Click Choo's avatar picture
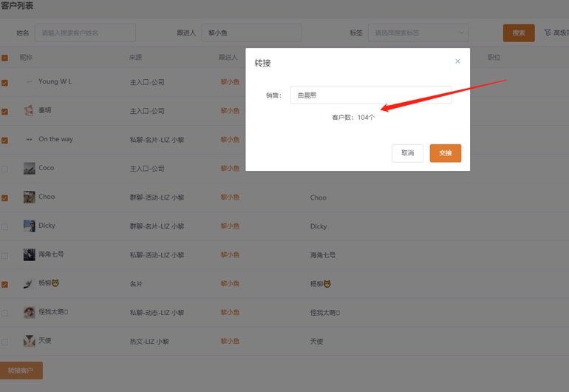 (29, 197)
